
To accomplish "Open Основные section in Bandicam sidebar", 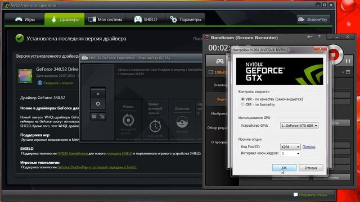I will (220, 85).
